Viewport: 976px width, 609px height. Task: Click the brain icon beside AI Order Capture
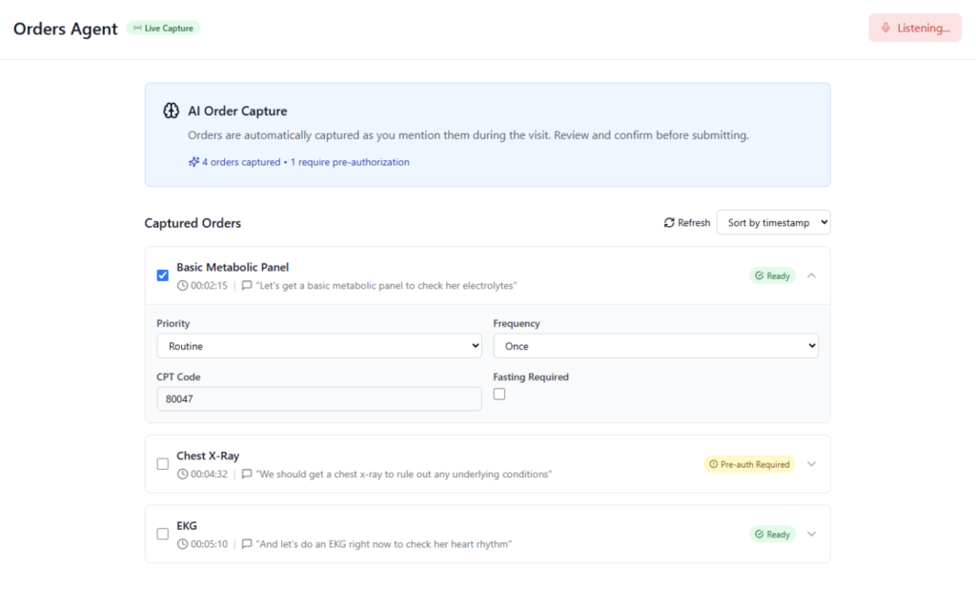172,111
